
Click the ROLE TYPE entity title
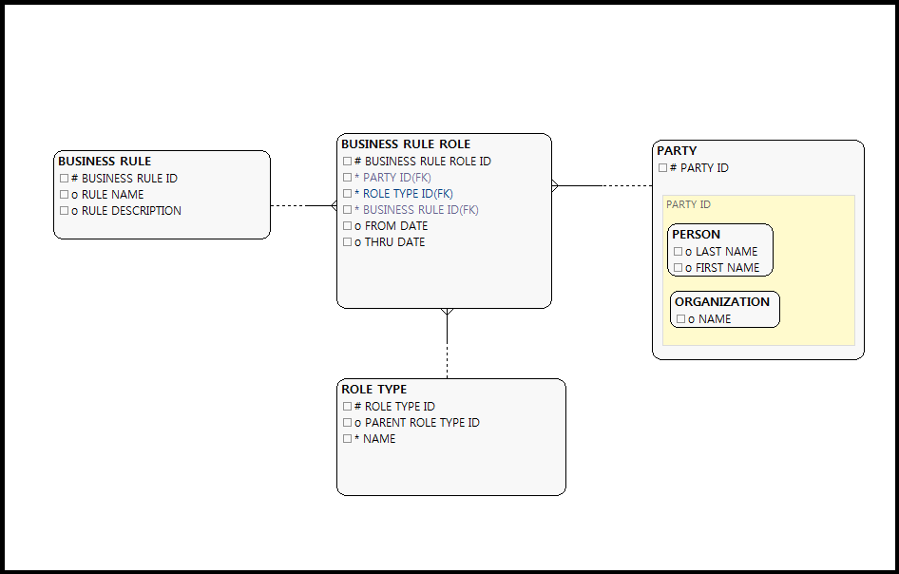tap(374, 390)
